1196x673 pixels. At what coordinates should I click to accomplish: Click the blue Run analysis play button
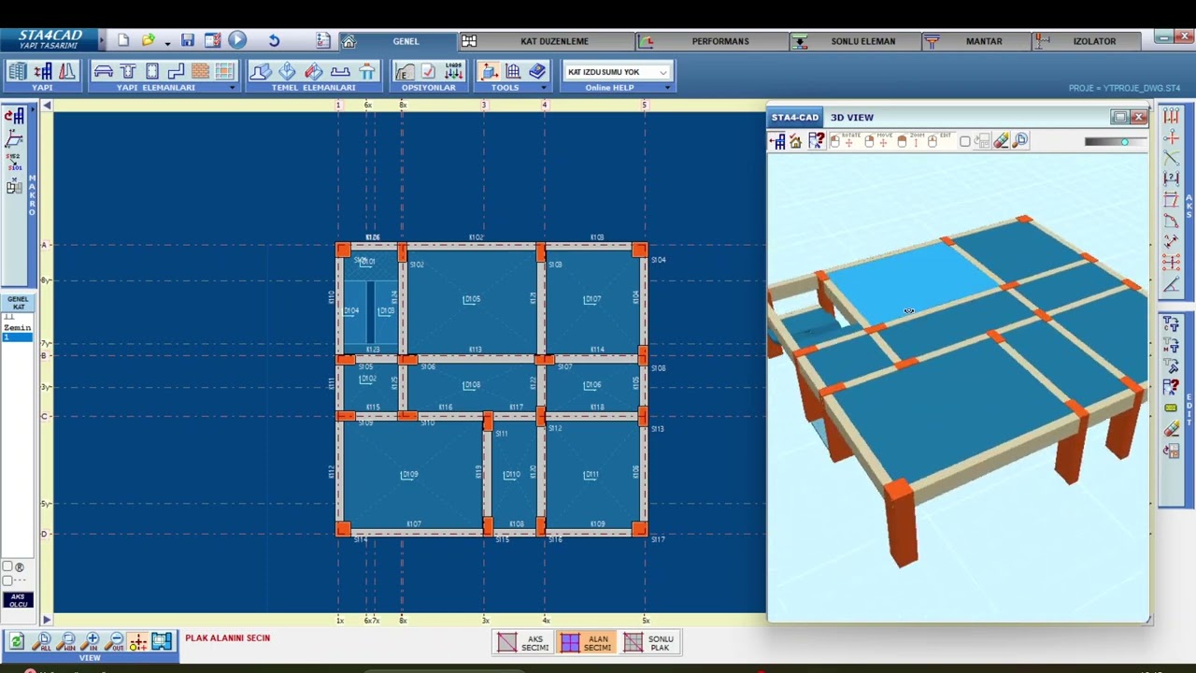click(x=236, y=40)
